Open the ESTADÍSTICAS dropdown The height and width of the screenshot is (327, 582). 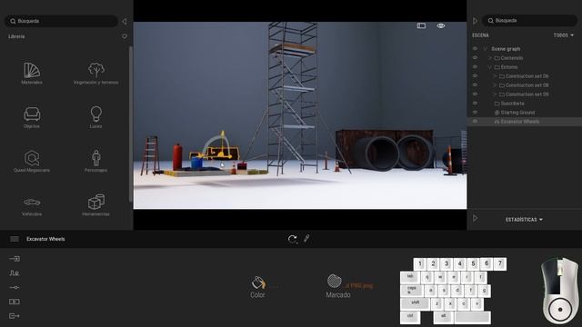tap(524, 220)
